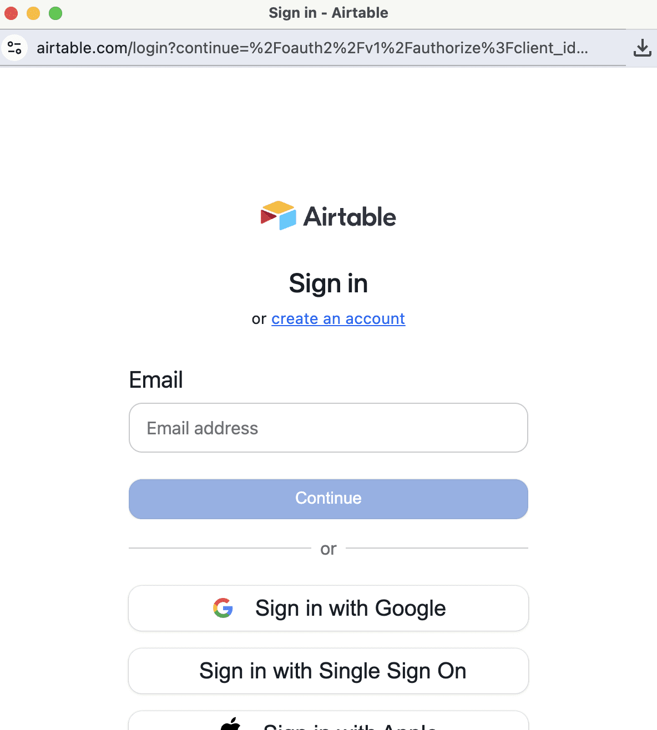This screenshot has height=730, width=657.
Task: Close the window with the red button
Action: tap(11, 13)
